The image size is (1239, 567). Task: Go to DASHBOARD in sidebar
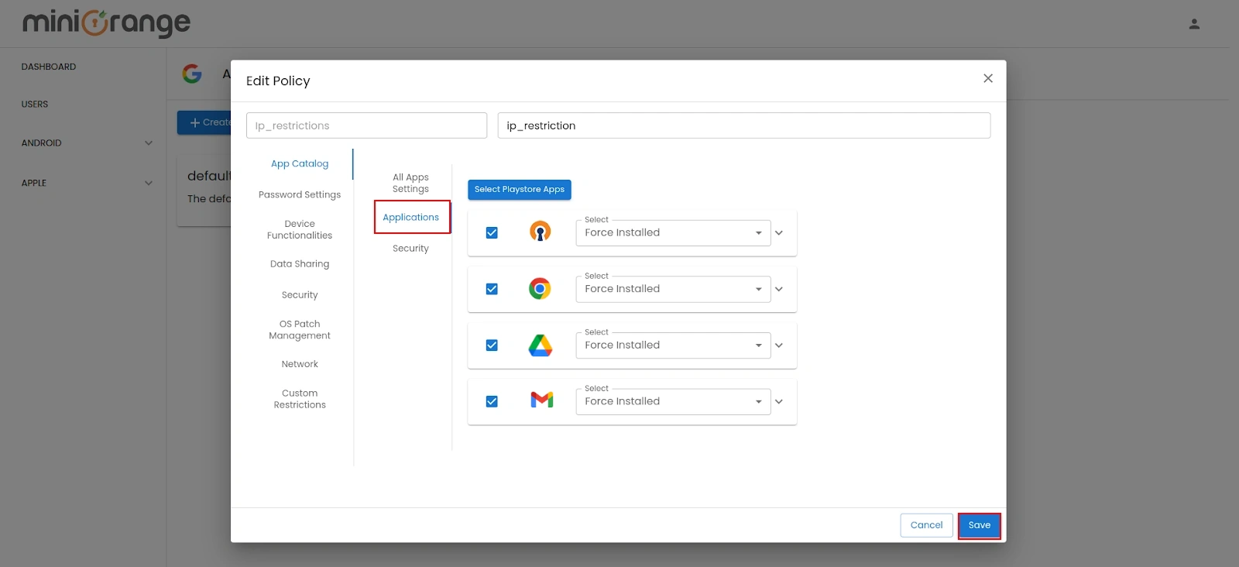click(x=49, y=67)
